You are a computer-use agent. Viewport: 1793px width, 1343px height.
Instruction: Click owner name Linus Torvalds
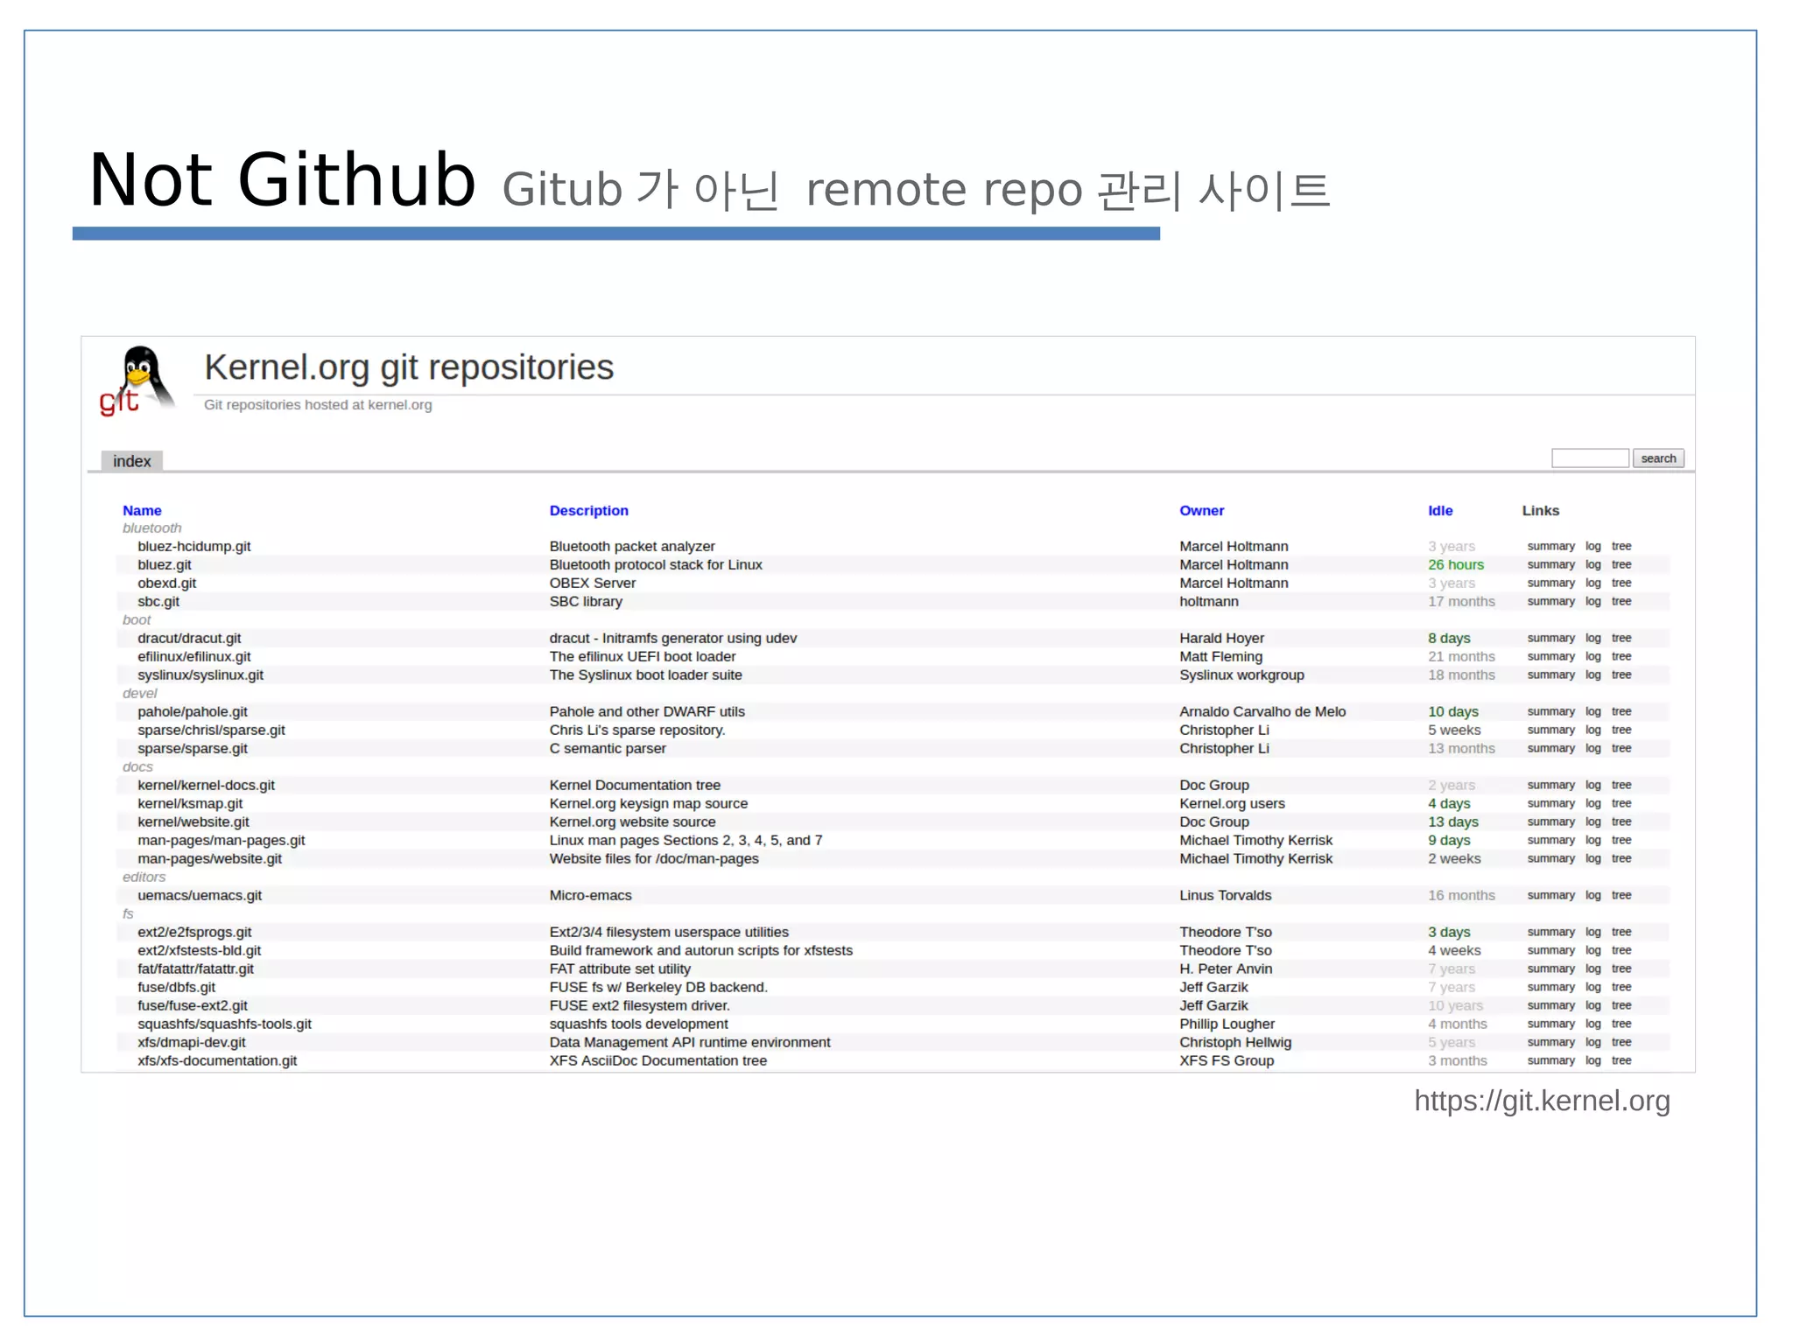click(1225, 896)
